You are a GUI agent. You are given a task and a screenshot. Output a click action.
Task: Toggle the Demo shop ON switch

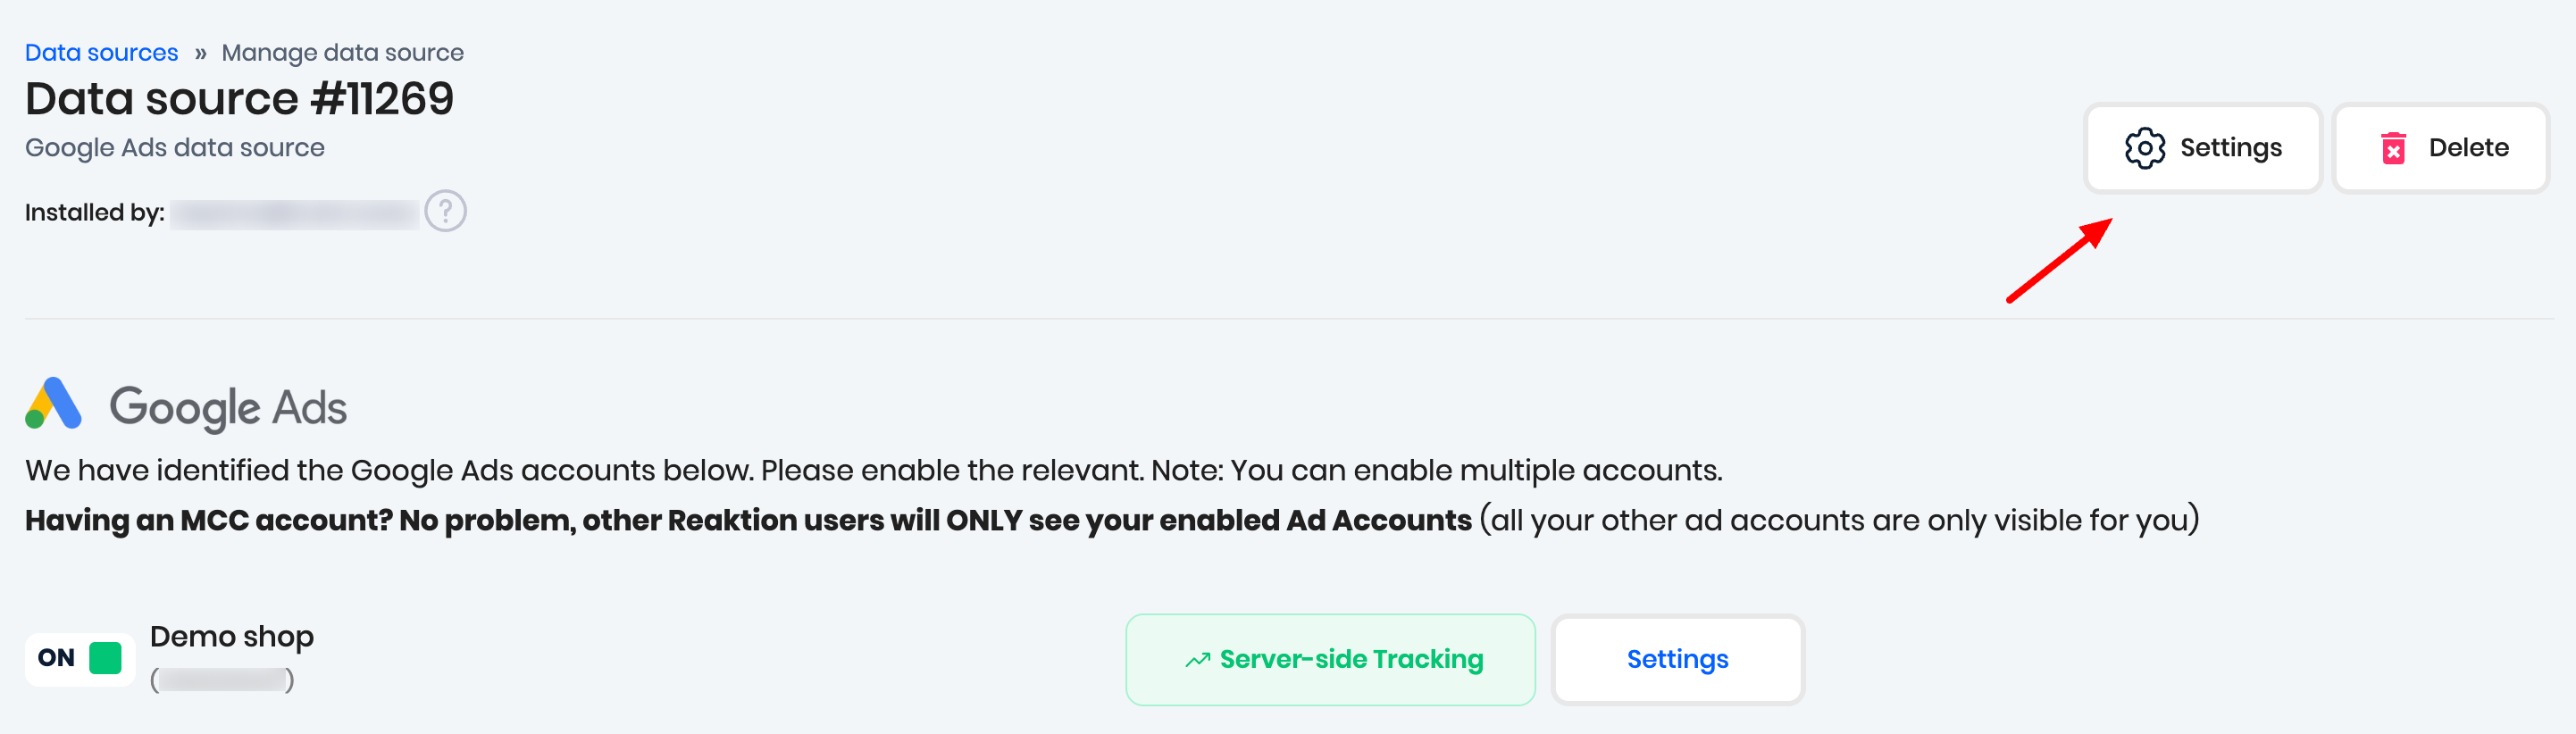pyautogui.click(x=80, y=658)
